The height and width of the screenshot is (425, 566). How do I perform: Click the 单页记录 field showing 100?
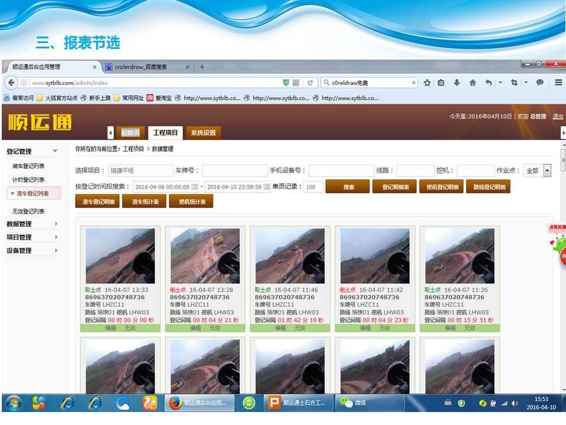coord(313,187)
